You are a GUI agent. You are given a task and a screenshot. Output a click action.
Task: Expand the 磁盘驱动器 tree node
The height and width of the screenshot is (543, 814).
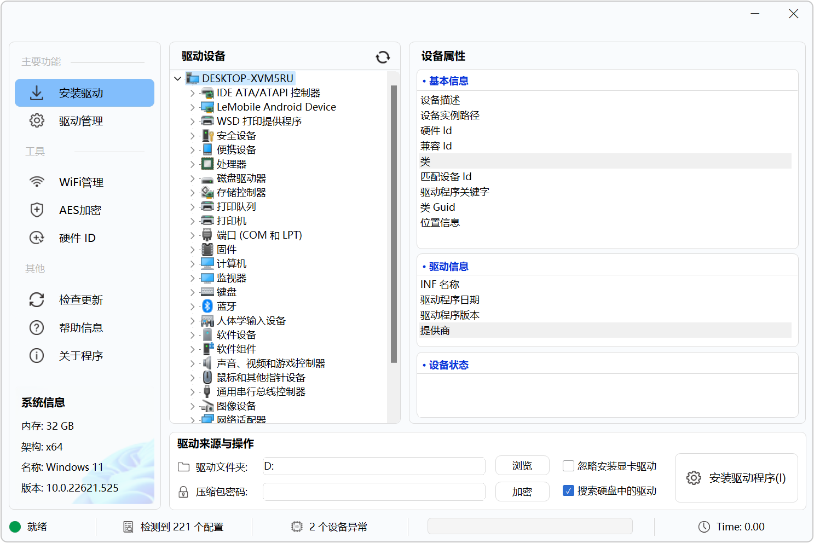click(x=192, y=178)
